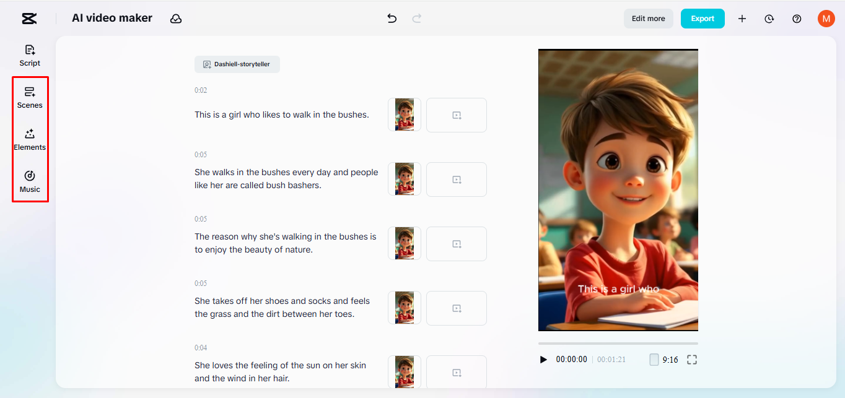845x398 pixels.
Task: Click the Edit more button
Action: click(x=648, y=19)
